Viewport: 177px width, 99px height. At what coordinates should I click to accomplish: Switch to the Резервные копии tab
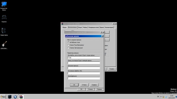point(93,28)
